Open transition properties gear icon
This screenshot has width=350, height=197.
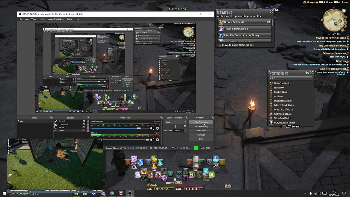point(185,126)
